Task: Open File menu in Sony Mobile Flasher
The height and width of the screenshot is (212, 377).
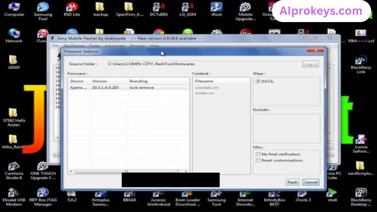Action: 55,46
